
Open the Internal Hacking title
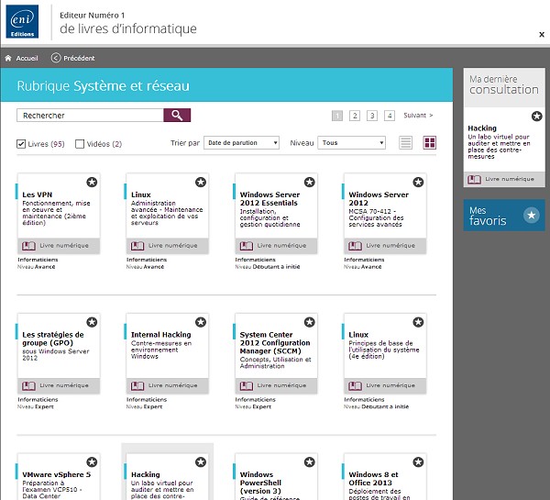tap(161, 335)
